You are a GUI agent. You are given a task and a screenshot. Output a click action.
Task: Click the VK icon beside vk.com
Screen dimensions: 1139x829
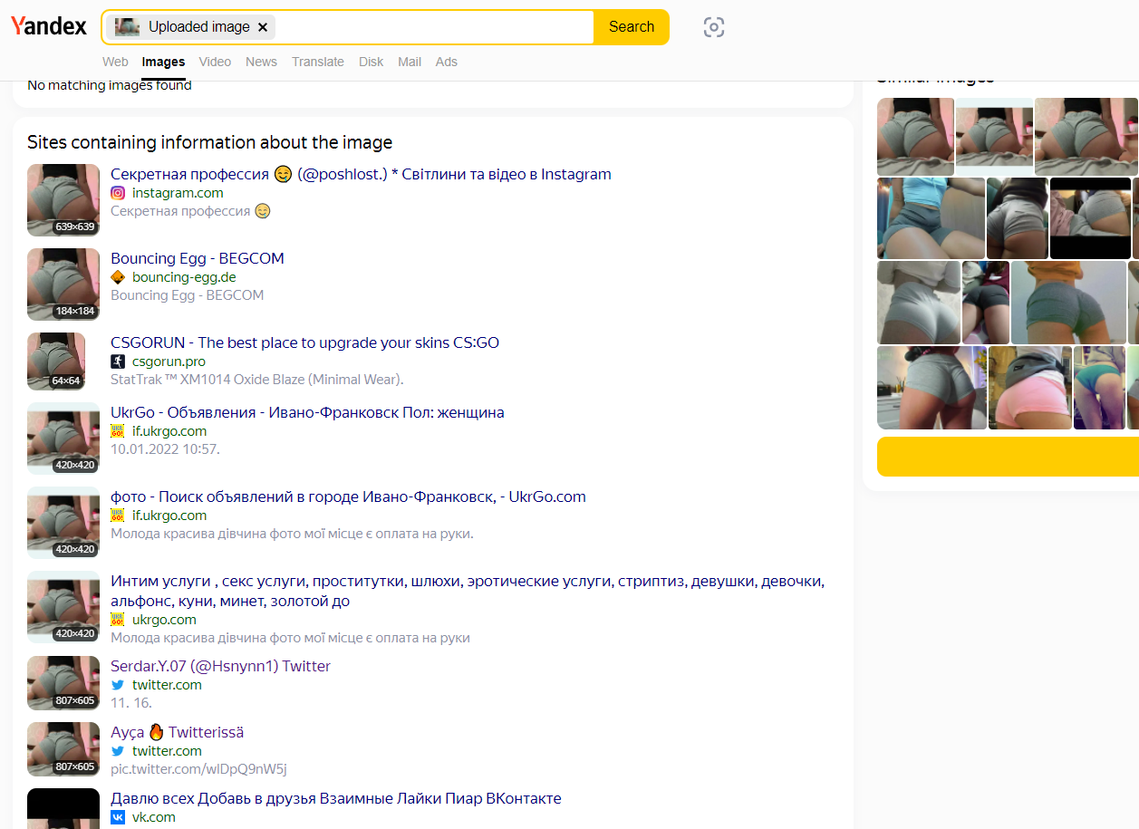point(118,817)
